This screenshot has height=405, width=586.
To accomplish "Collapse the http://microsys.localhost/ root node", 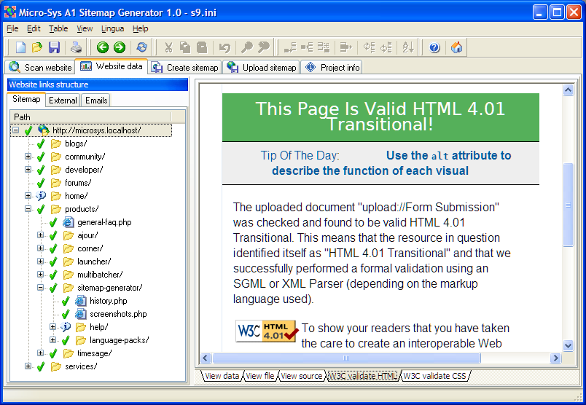I will click(16, 130).
